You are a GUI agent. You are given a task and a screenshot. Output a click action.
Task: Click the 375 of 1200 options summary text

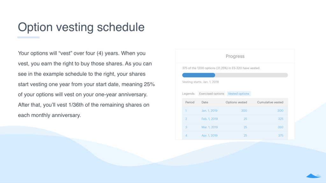221,68
